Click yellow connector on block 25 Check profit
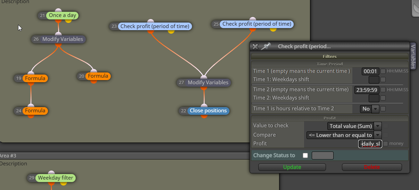This screenshot has width=419, height=190. point(273,29)
